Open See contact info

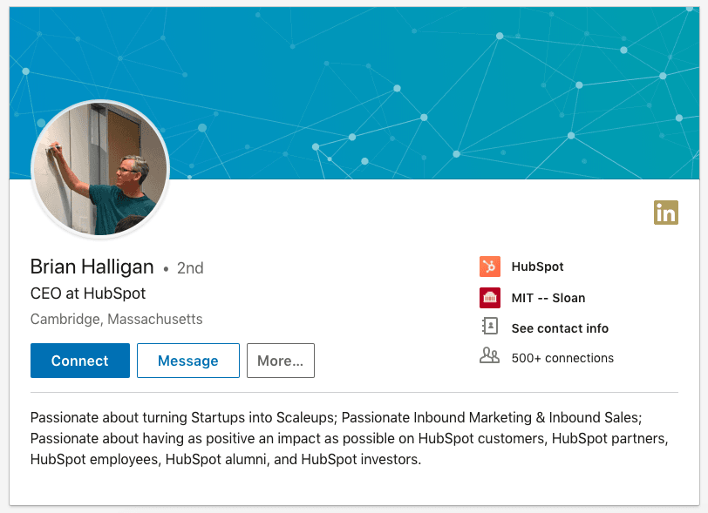click(x=559, y=327)
